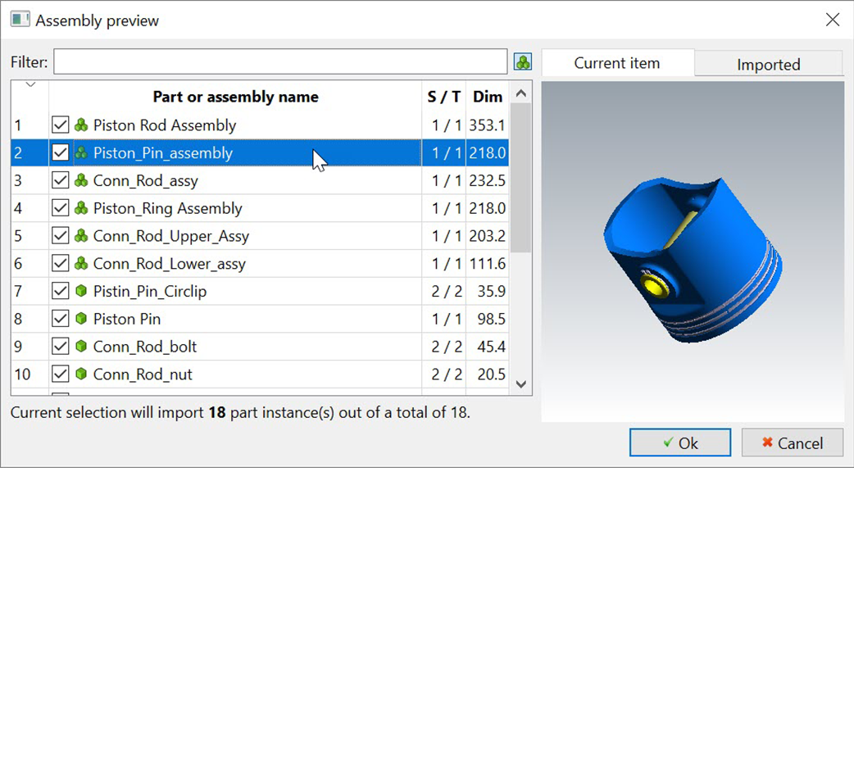The width and height of the screenshot is (854, 758).
Task: Select the Piston_Ring Assembly row
Action: 260,208
